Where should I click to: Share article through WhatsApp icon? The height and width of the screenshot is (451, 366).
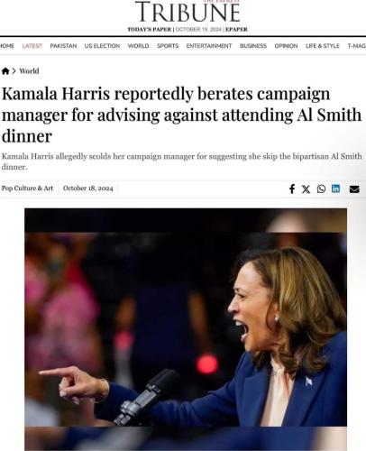[321, 189]
